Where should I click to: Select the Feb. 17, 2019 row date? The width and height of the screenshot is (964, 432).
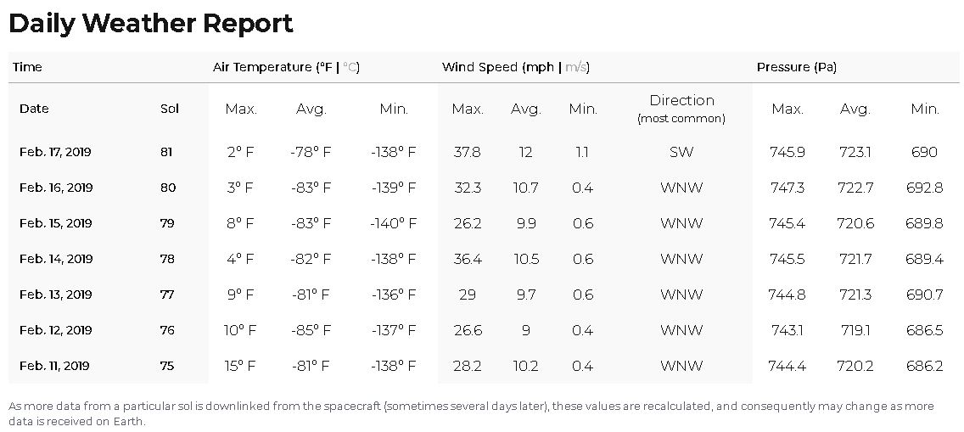coord(55,152)
